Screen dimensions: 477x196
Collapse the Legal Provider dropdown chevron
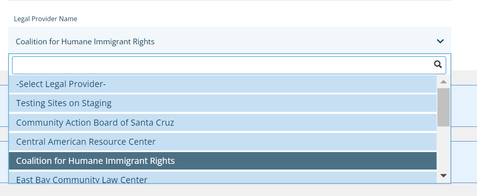440,41
